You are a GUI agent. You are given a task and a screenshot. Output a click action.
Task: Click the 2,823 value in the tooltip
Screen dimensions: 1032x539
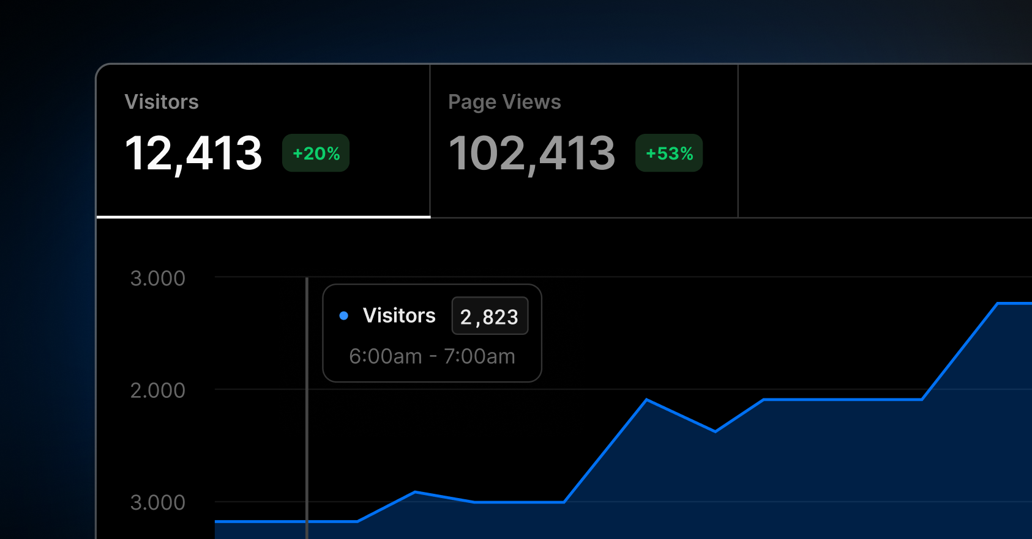pos(490,316)
